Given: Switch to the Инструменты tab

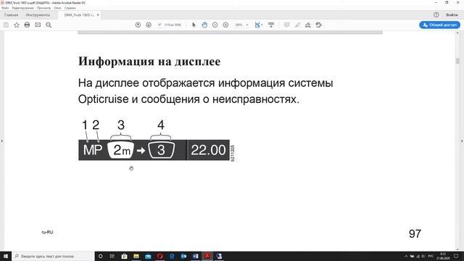Looking at the screenshot, I should point(38,14).
